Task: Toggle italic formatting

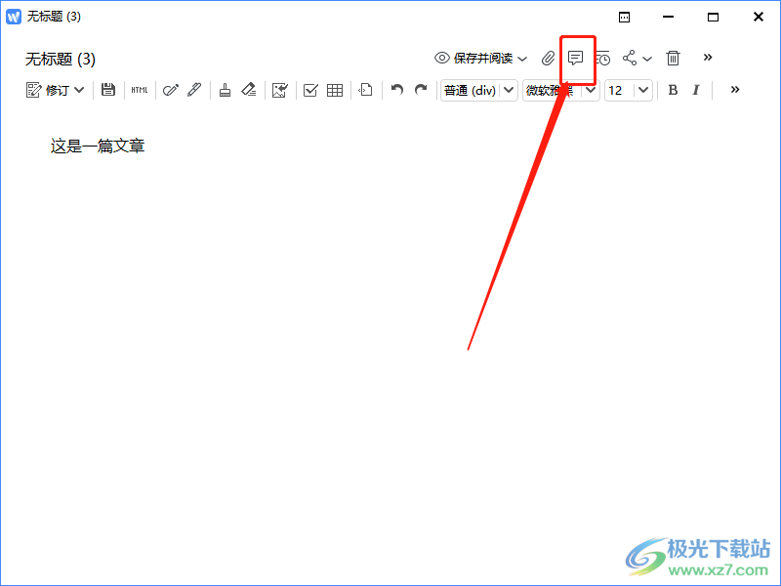Action: point(696,90)
